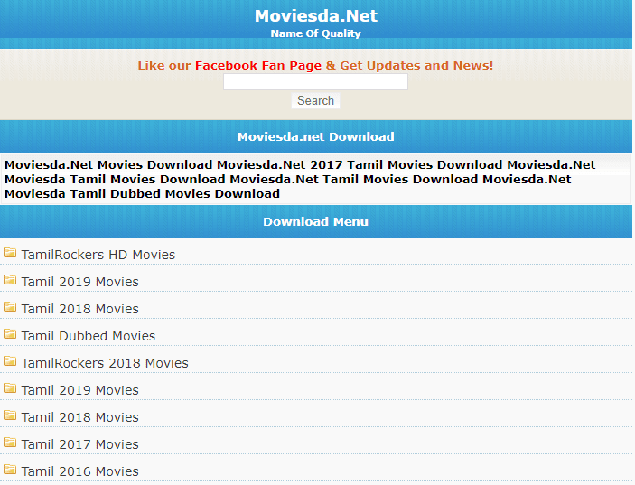635x485 pixels.
Task: Focus the search text field
Action: coord(315,82)
